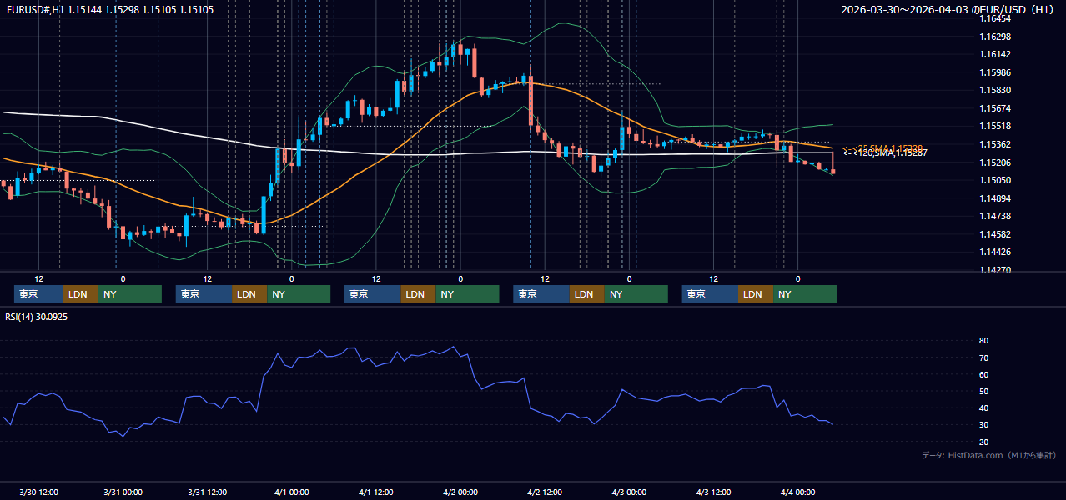Click the 120,SMA,1.15287 white label

click(884, 153)
